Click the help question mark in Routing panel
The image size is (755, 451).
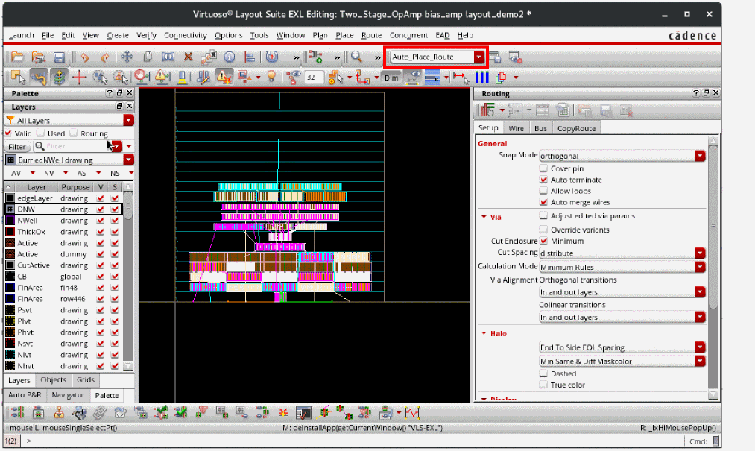pyautogui.click(x=695, y=94)
